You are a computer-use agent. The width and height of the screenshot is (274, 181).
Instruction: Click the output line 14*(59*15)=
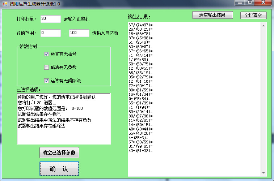140,125
